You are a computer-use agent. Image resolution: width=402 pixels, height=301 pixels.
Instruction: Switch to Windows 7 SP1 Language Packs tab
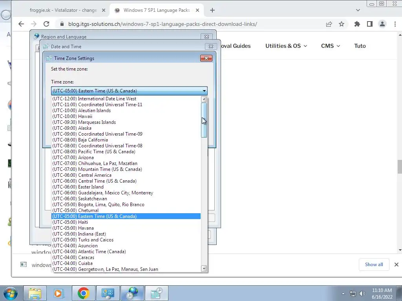pos(156,10)
